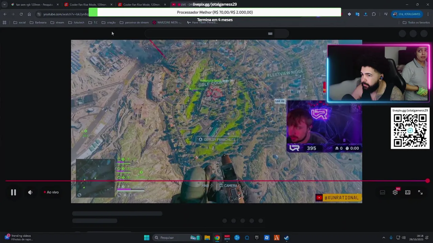Open volume control in system tray
The image size is (433, 243).
tap(404, 238)
